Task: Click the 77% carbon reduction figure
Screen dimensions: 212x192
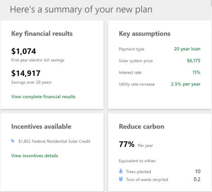Action: coord(127,144)
